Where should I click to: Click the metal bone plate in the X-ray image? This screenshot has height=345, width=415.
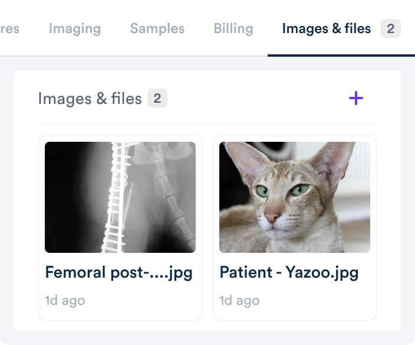(114, 197)
